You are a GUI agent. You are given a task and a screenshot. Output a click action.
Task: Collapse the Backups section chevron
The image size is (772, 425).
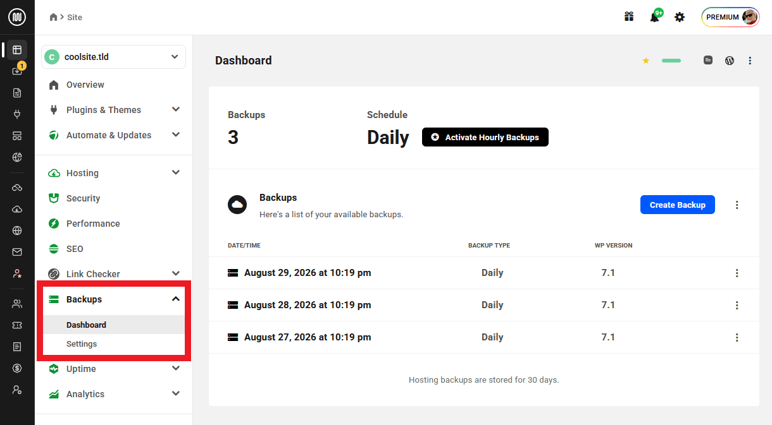click(x=176, y=299)
